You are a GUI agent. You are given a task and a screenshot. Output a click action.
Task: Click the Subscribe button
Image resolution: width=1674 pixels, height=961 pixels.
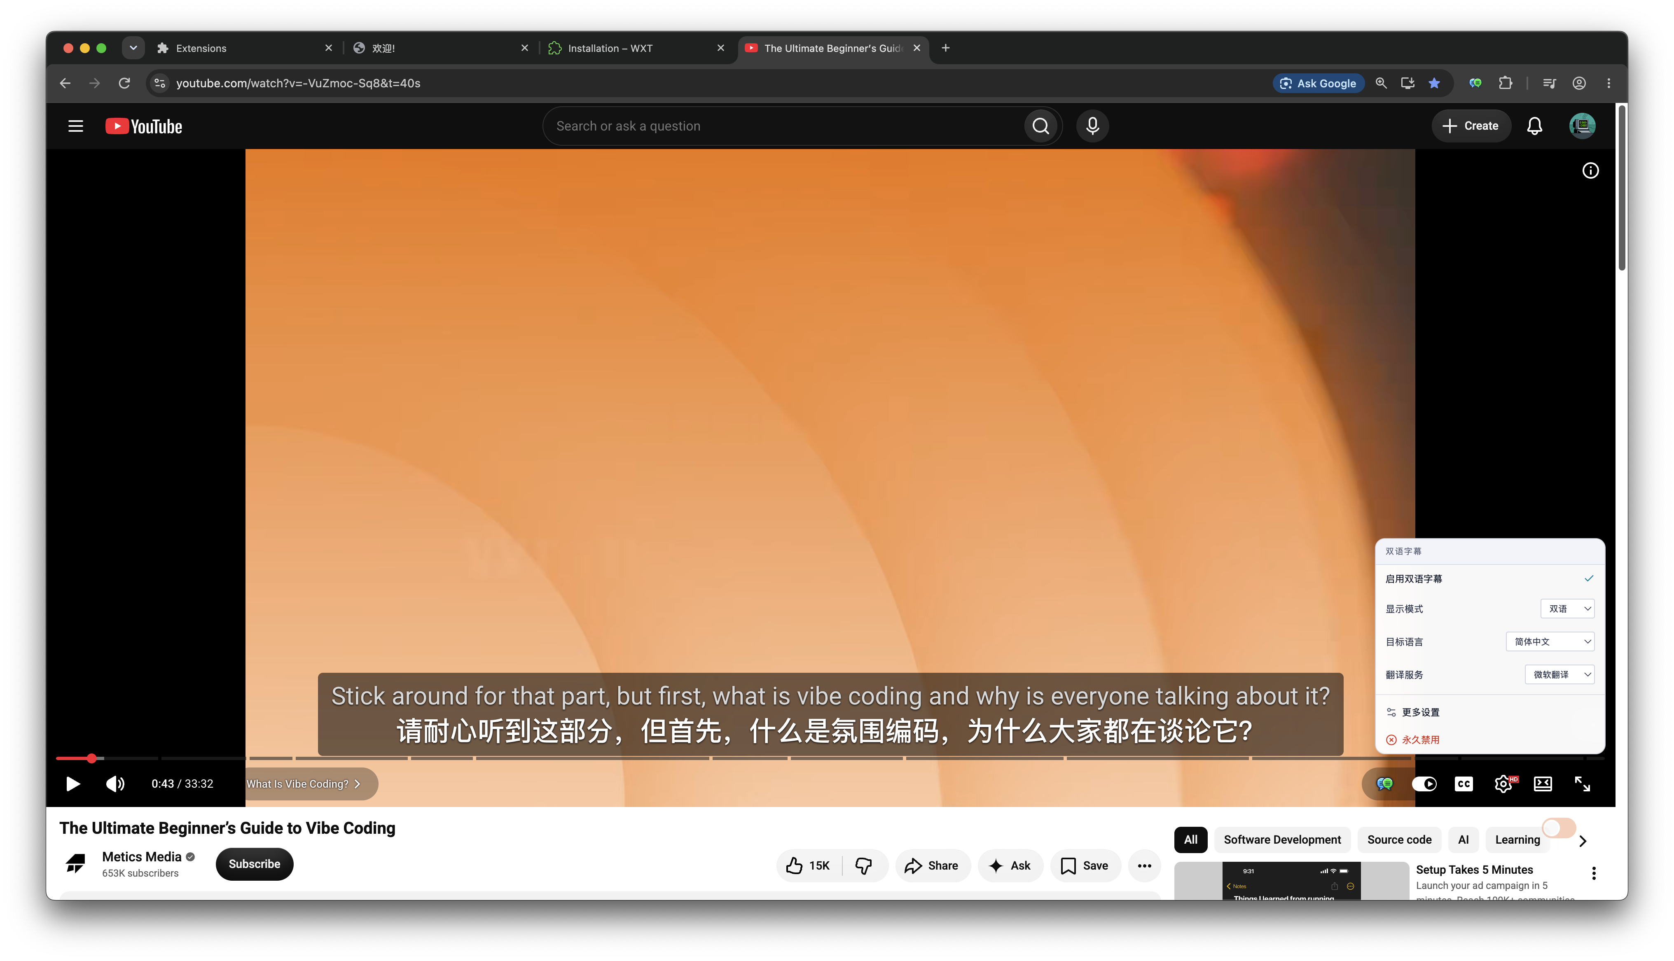click(254, 864)
